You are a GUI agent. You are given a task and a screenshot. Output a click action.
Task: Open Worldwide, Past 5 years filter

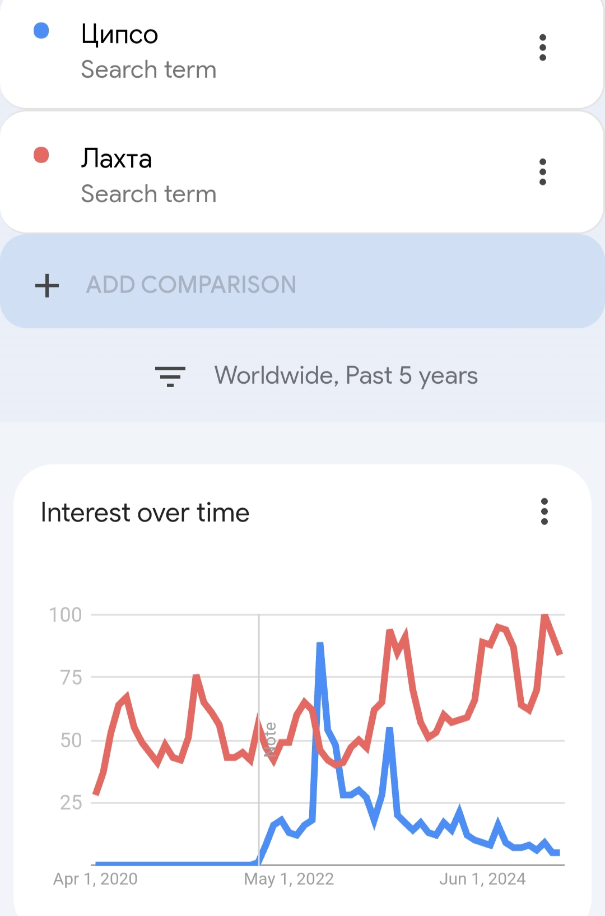tap(346, 376)
